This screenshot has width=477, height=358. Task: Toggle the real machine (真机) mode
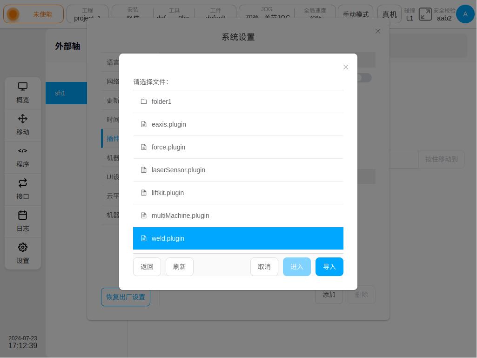[390, 14]
